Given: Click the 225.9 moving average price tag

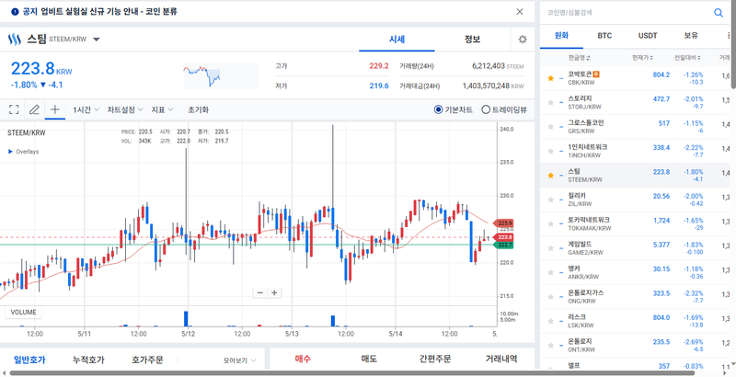Looking at the screenshot, I should [502, 223].
